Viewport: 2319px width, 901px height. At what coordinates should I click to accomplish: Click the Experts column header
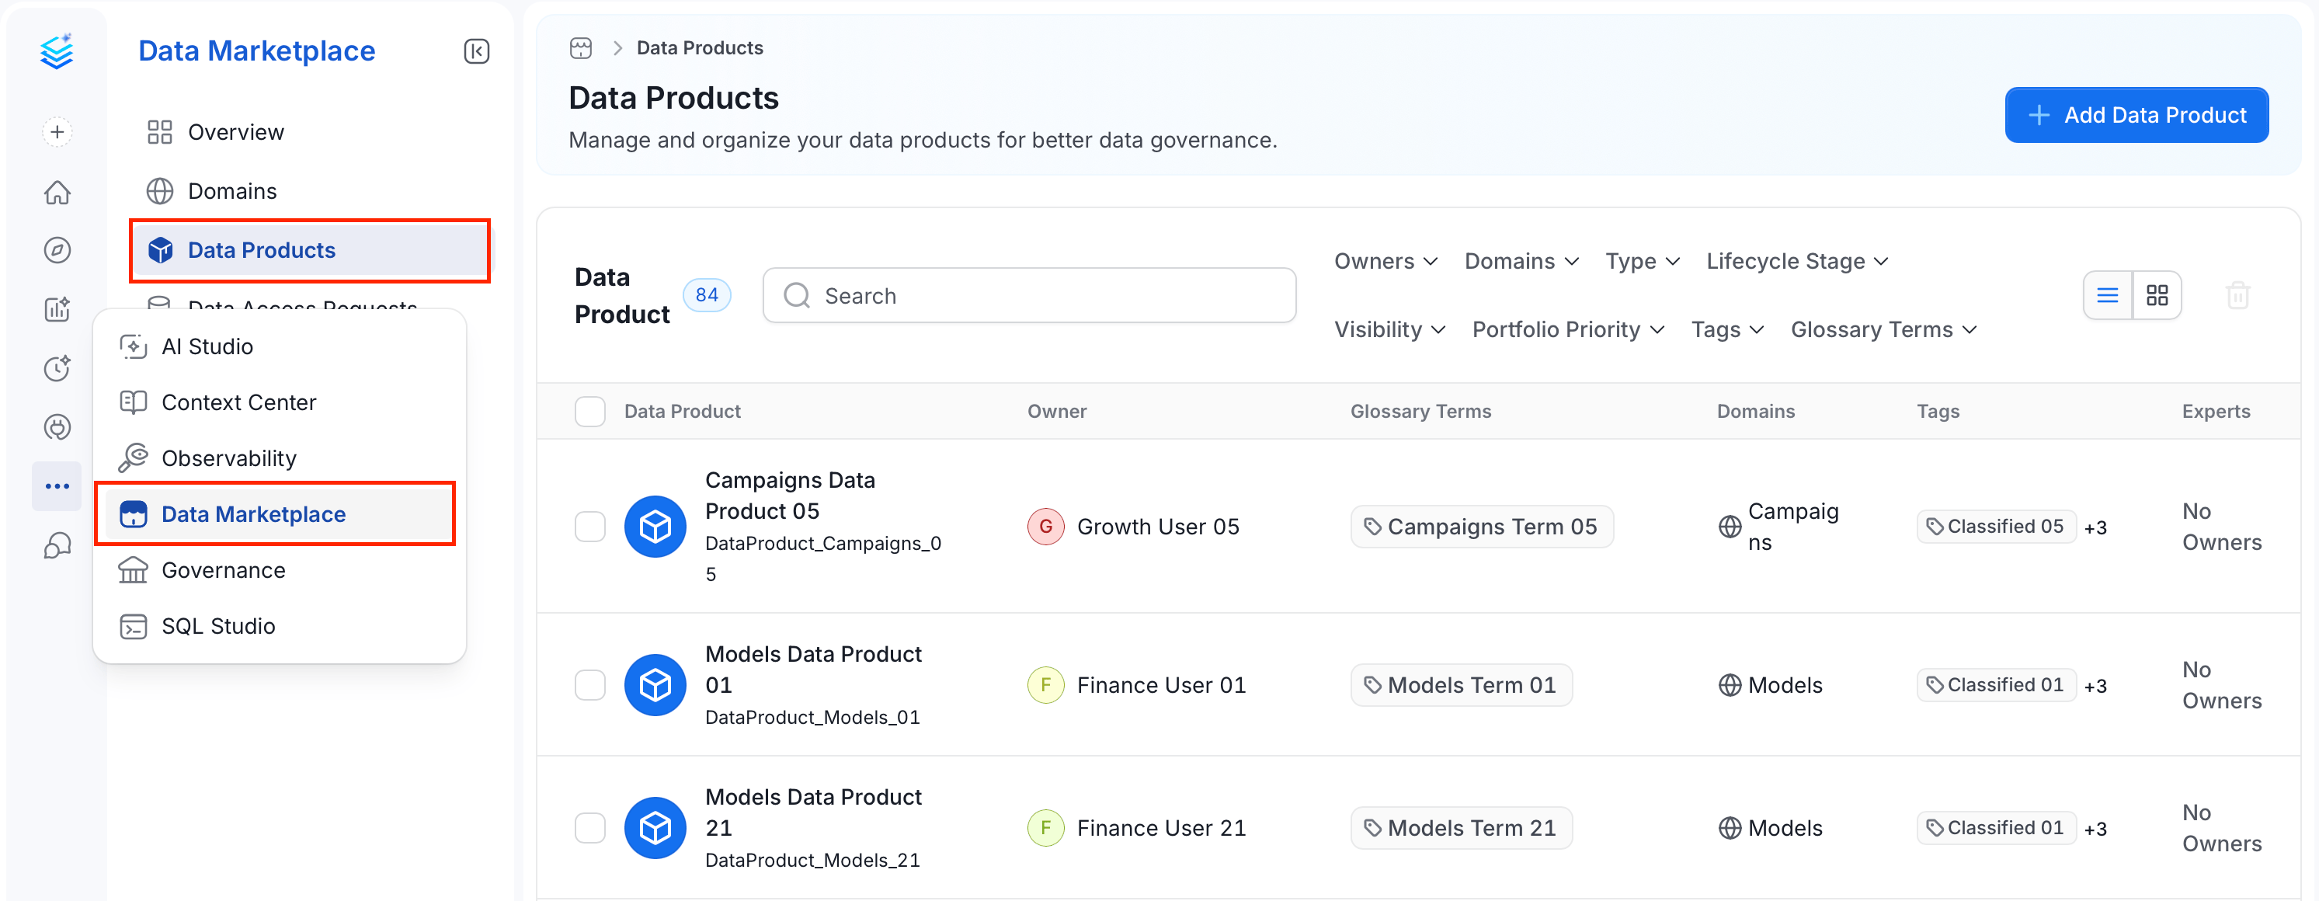(2216, 412)
